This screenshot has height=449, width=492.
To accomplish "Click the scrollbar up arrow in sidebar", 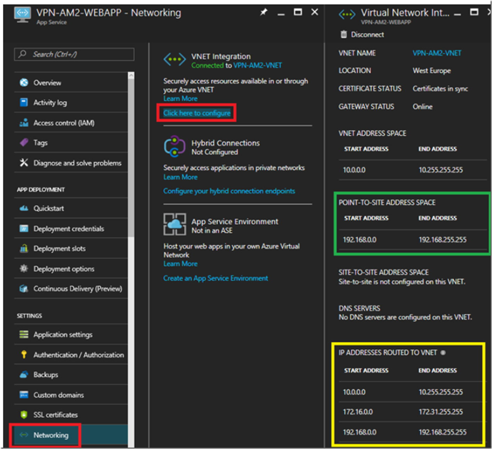I will pos(131,75).
